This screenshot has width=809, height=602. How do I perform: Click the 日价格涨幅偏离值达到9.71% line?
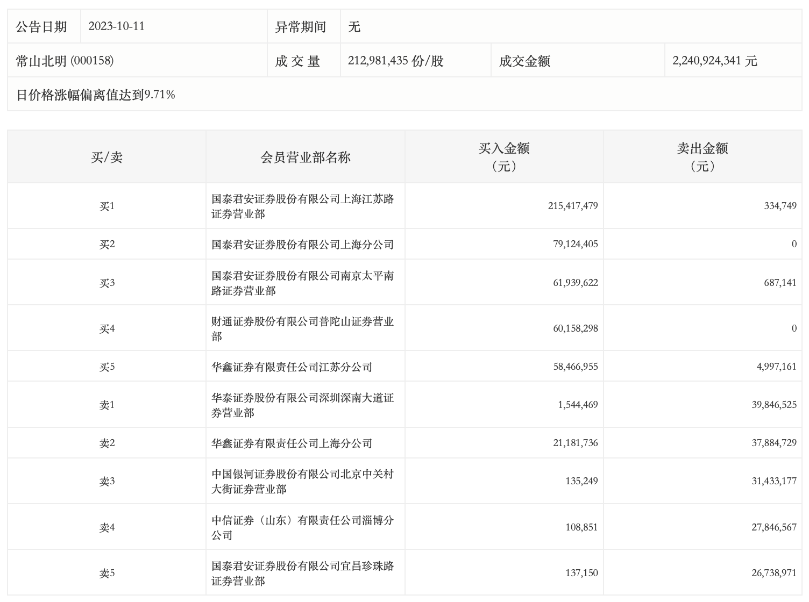coord(96,95)
